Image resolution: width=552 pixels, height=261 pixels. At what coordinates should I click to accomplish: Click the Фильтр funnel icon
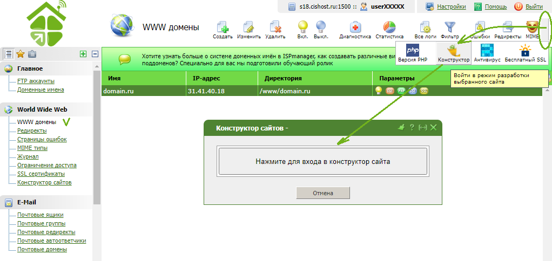pos(450,28)
